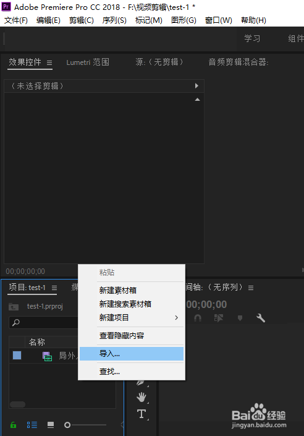
Task: Expand the 新建项目 submenu
Action: coord(132,317)
